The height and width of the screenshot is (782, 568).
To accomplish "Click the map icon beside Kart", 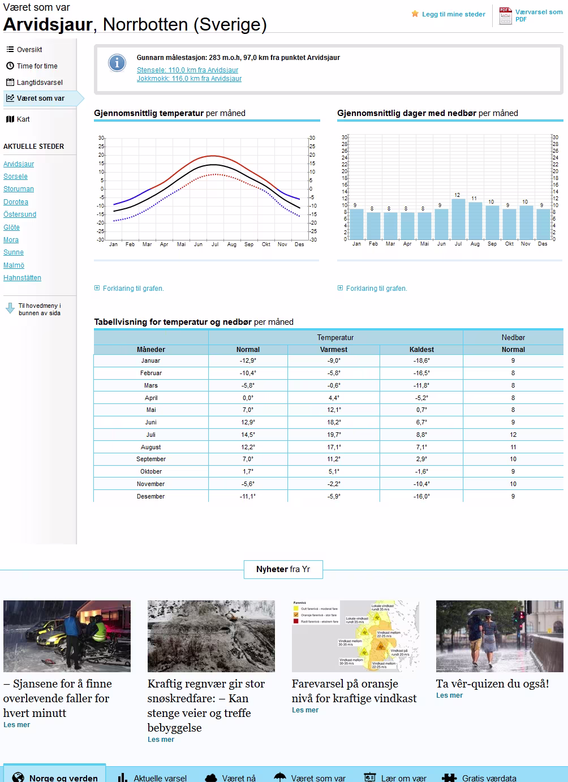I will coord(10,119).
